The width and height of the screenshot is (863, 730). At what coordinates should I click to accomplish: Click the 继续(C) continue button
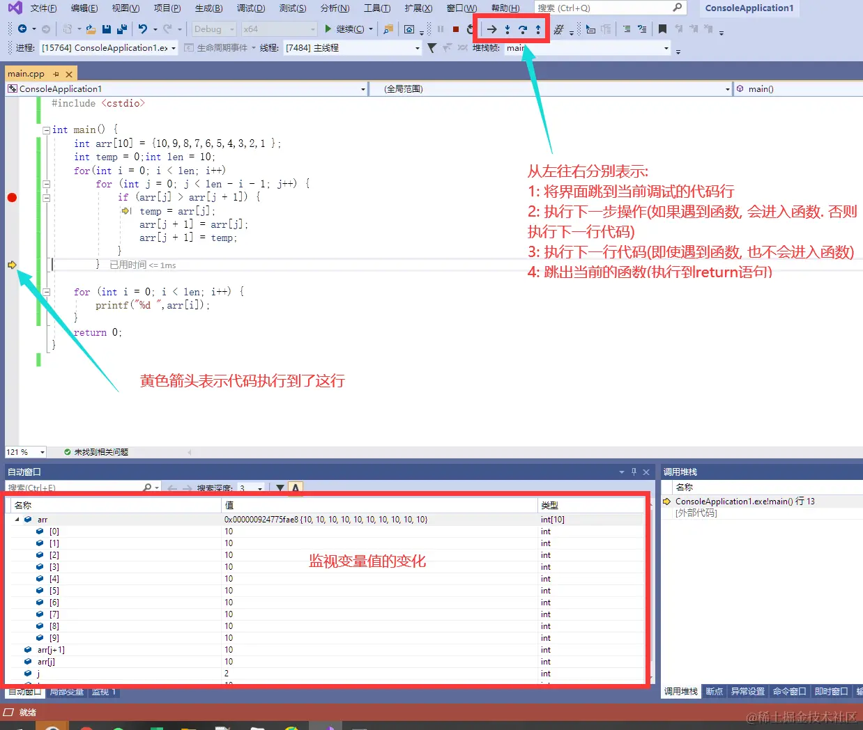click(x=345, y=29)
